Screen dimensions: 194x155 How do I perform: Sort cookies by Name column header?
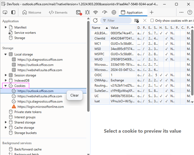pyautogui.click(x=100, y=28)
